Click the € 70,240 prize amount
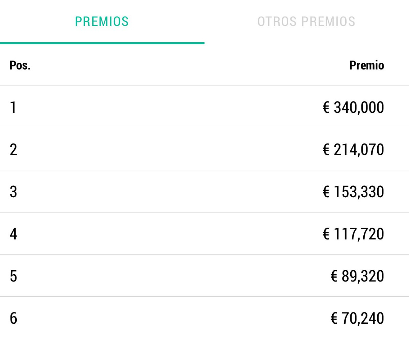 (357, 318)
